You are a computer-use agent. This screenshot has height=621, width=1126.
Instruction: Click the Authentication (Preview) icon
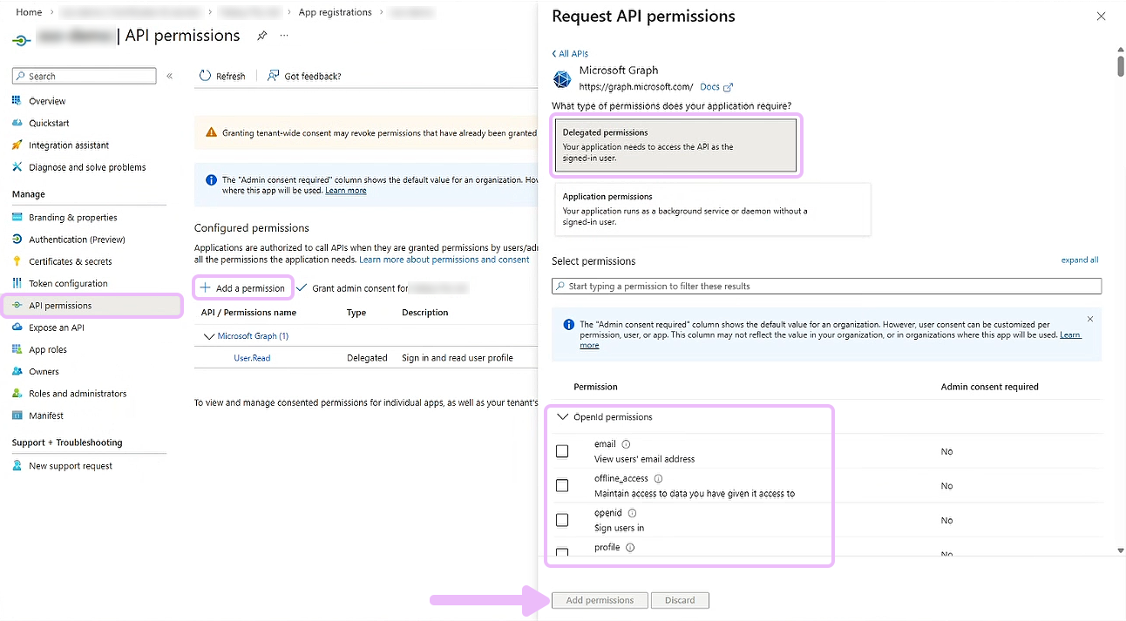(x=17, y=239)
